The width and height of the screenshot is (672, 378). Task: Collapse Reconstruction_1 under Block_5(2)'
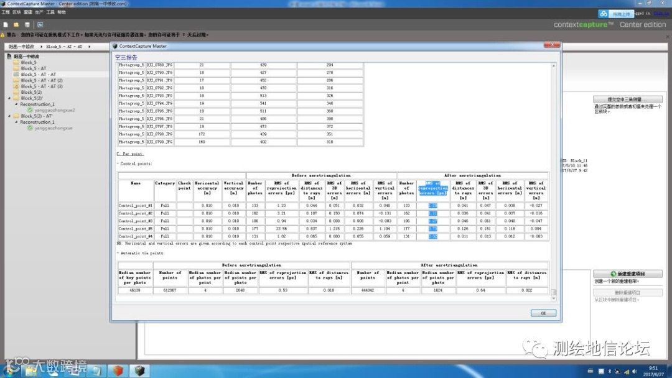pos(16,104)
